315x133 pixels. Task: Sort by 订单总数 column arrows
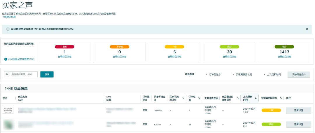click(x=199, y=98)
